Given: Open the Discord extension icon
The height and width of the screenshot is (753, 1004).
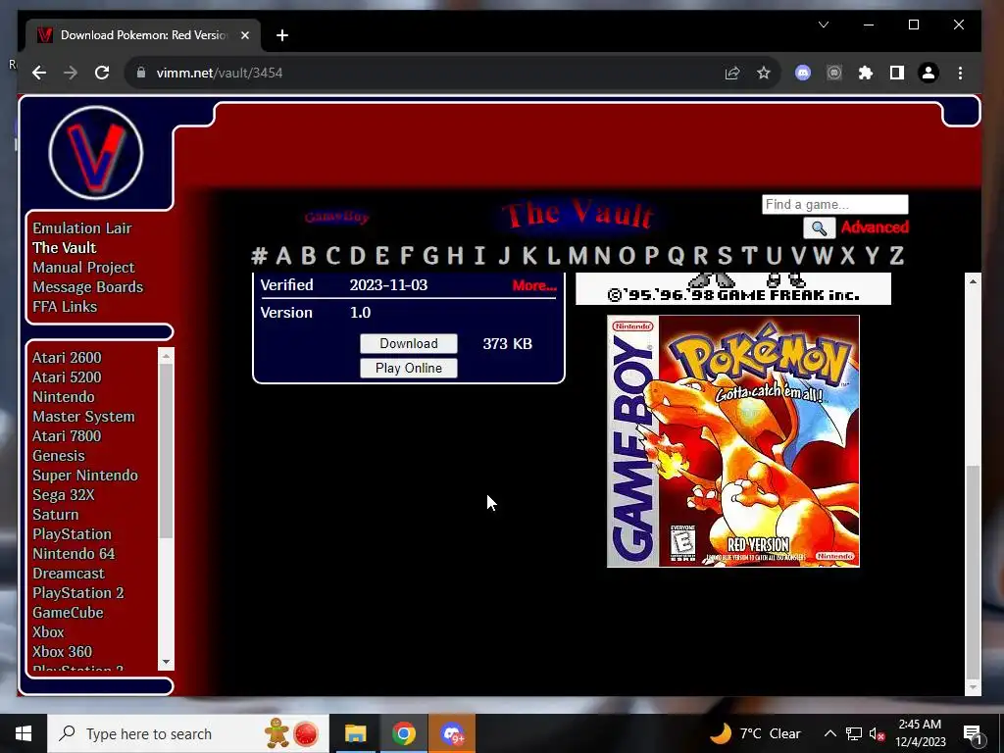Looking at the screenshot, I should (802, 73).
